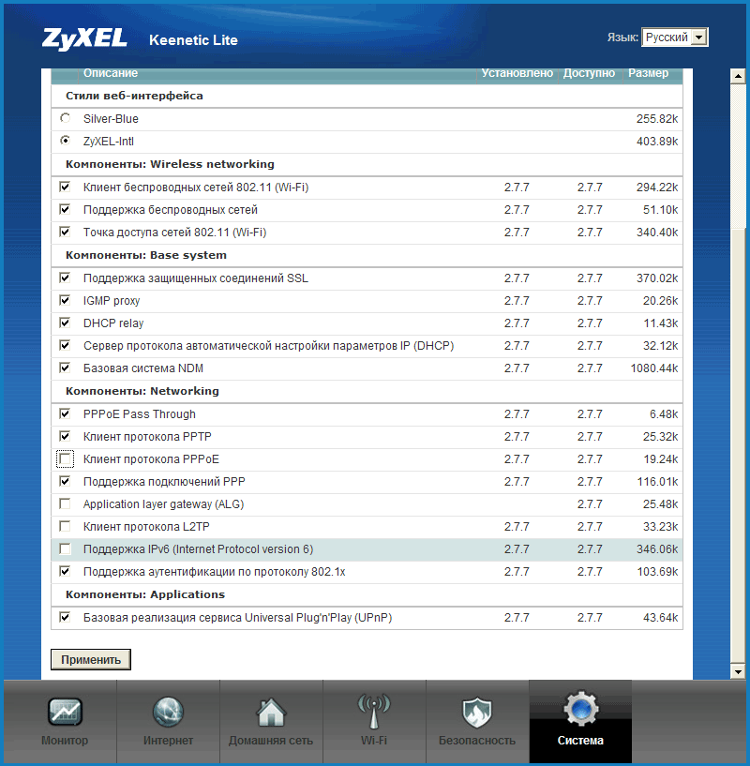
Task: Toggle IGMP proxy checkbox
Action: (65, 300)
